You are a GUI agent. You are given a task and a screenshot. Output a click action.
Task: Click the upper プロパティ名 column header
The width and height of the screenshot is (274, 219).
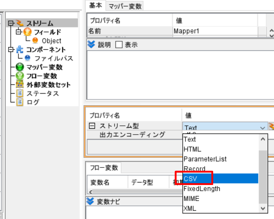(129, 20)
